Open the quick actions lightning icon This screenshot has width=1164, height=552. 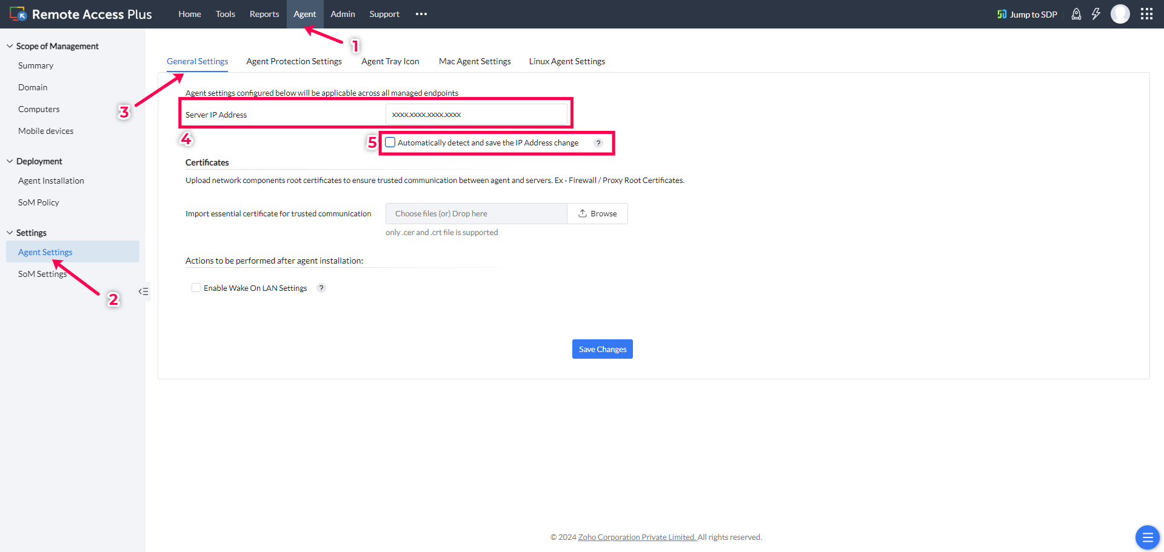[x=1096, y=14]
